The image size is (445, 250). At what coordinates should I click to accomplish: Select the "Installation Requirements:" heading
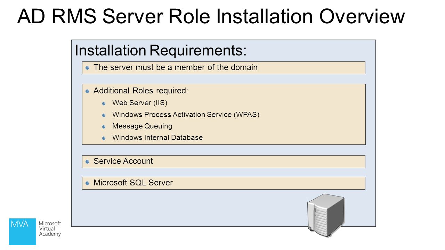click(161, 51)
